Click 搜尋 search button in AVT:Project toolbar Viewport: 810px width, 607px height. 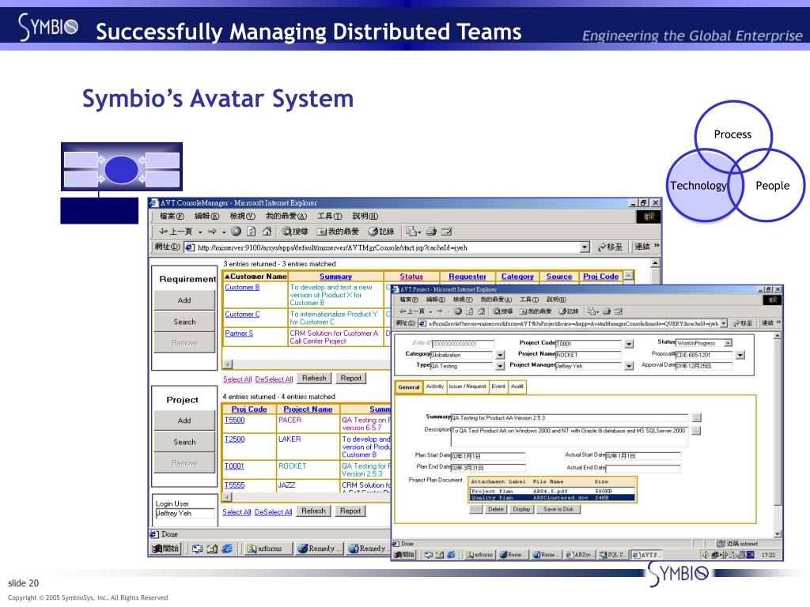pos(502,311)
